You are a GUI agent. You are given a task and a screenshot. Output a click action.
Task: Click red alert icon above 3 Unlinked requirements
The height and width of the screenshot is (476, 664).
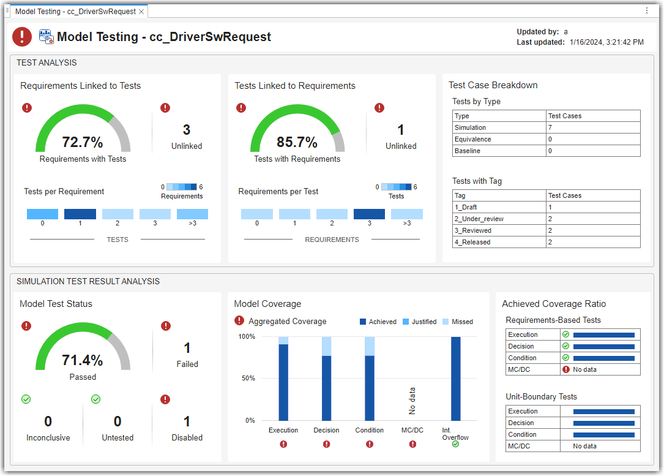click(165, 108)
